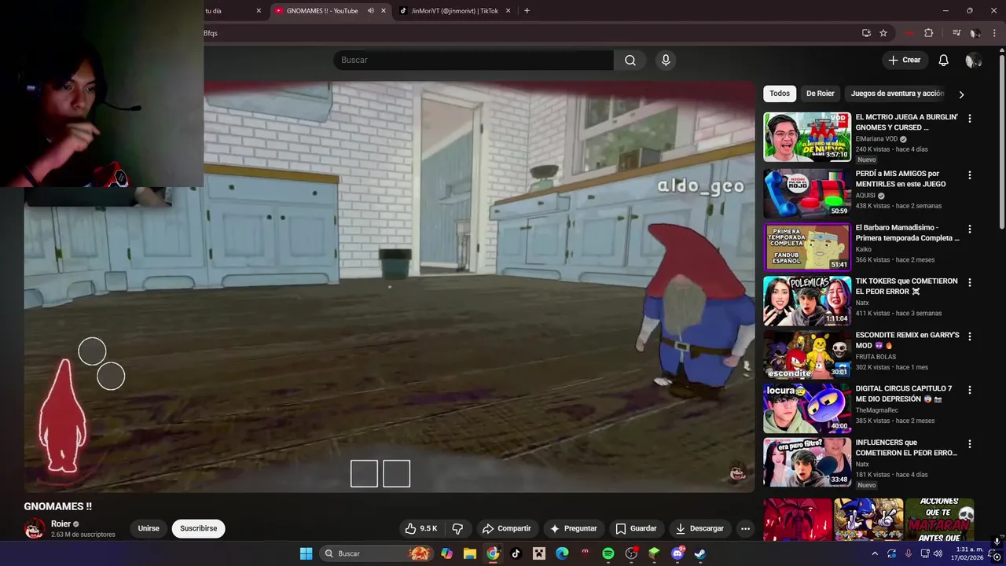Like the video with thumbs up 9.5 K

click(421, 528)
